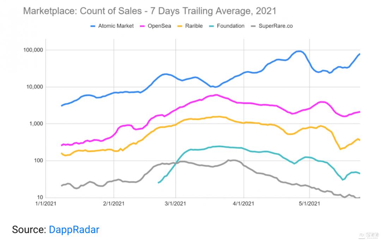The image size is (381, 241).
Task: Click the "Source:" caption text
Action: (29, 230)
